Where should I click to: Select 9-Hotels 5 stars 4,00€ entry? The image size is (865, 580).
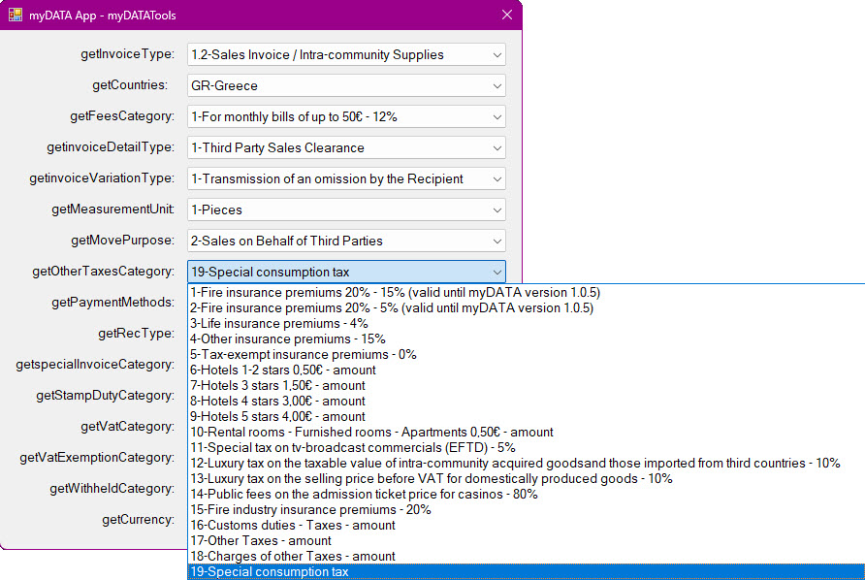277,416
